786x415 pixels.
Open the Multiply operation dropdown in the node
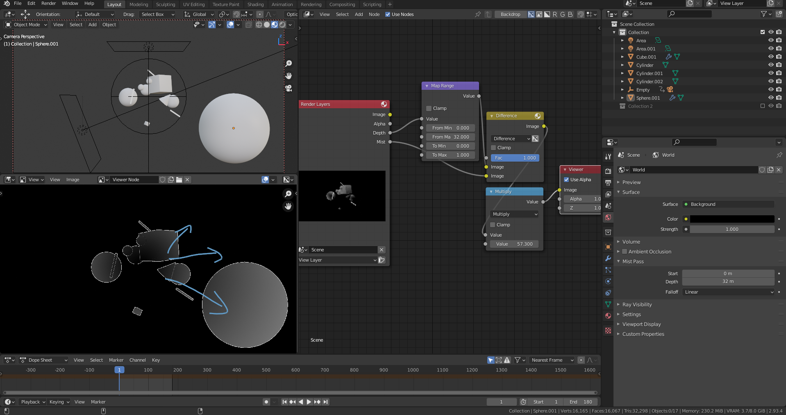click(515, 214)
